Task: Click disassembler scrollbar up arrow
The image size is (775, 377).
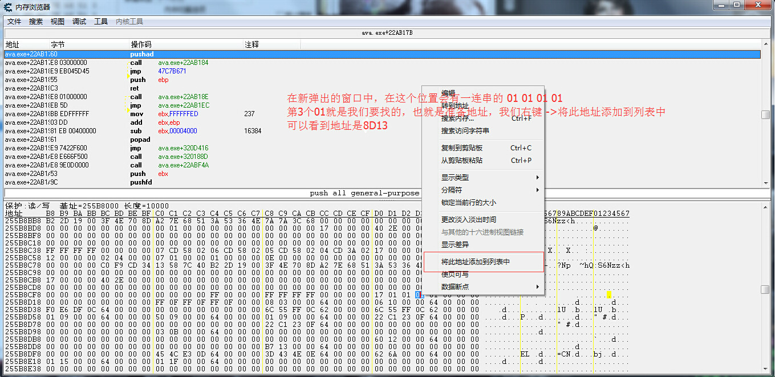Action: [766, 43]
